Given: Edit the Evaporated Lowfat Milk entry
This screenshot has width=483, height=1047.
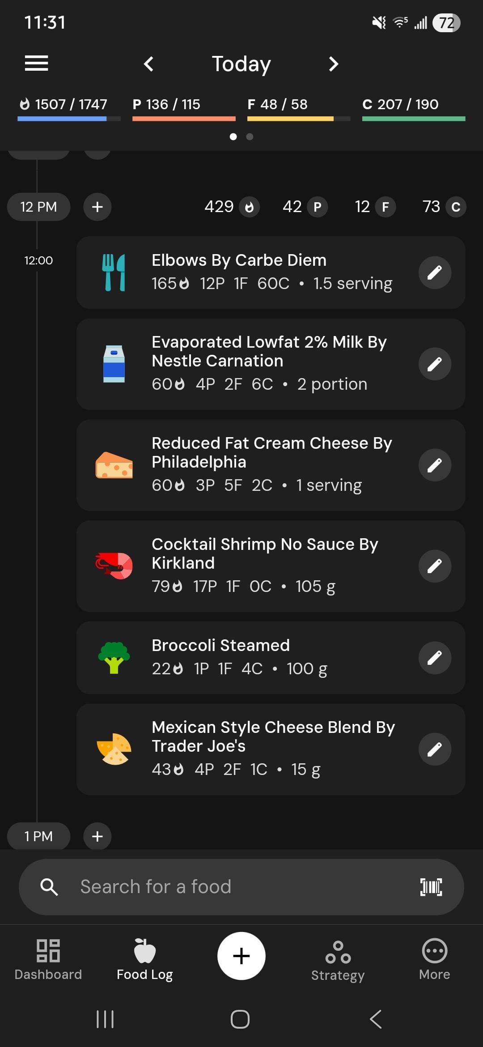Looking at the screenshot, I should coord(435,364).
